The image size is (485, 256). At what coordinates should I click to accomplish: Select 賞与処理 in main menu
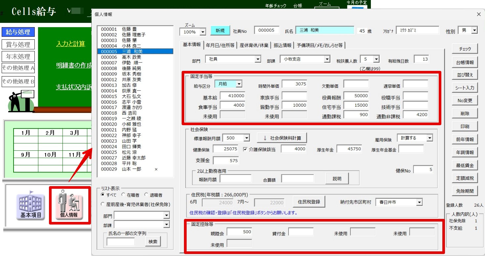18,44
